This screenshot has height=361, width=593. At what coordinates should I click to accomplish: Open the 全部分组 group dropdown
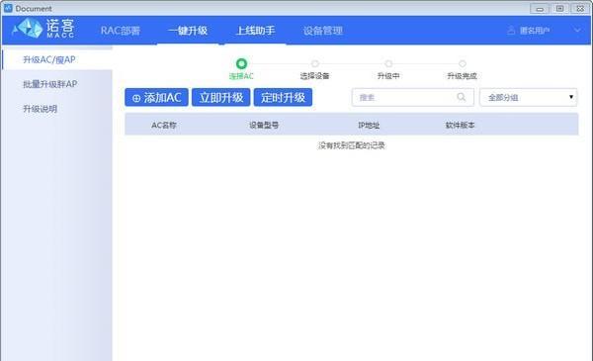(x=529, y=98)
